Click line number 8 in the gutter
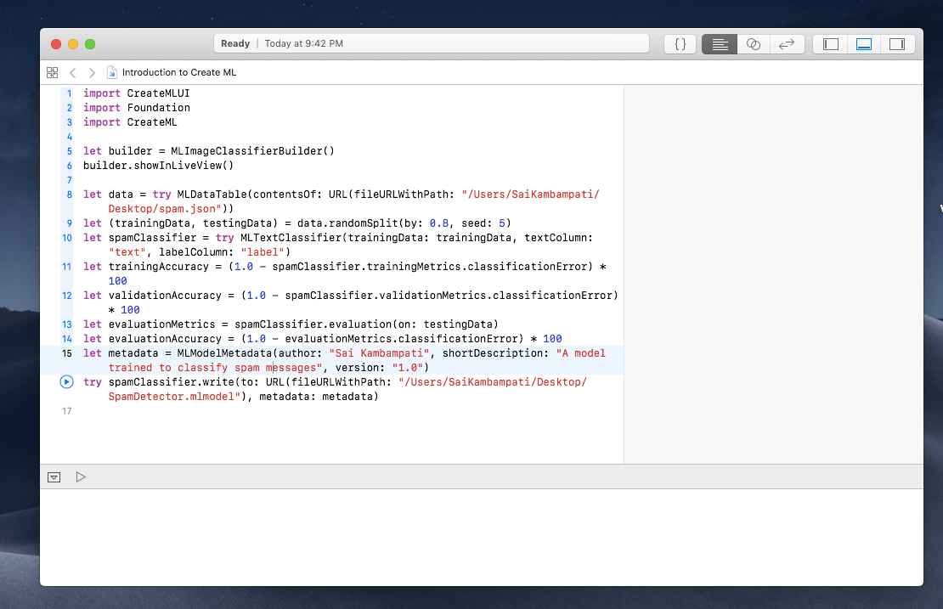Screen dimensions: 943x609 [x=68, y=195]
